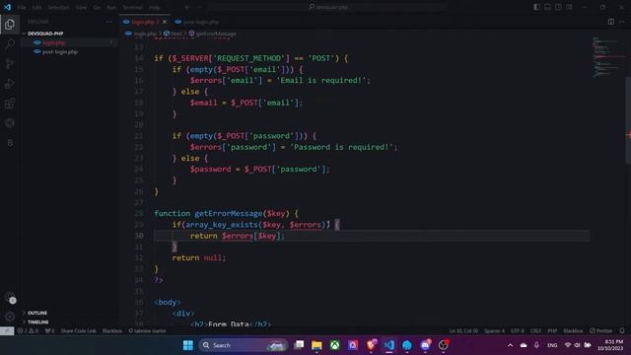Change language mode via PHP status item
This screenshot has width=631, height=355.
[552, 331]
